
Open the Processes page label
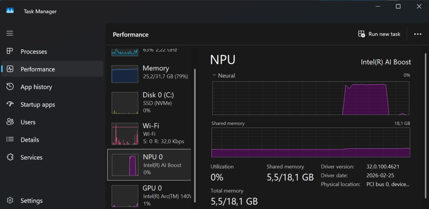click(34, 52)
